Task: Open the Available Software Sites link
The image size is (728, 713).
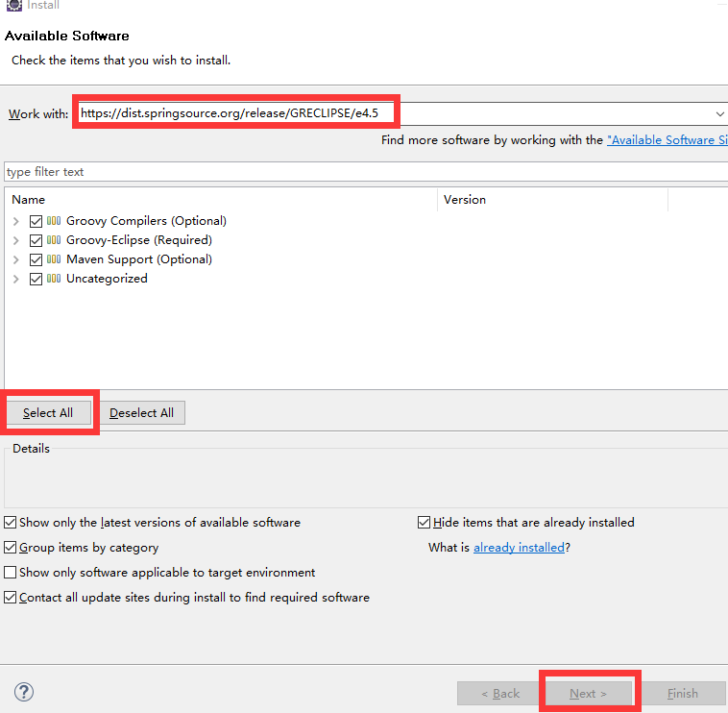Action: pyautogui.click(x=667, y=139)
